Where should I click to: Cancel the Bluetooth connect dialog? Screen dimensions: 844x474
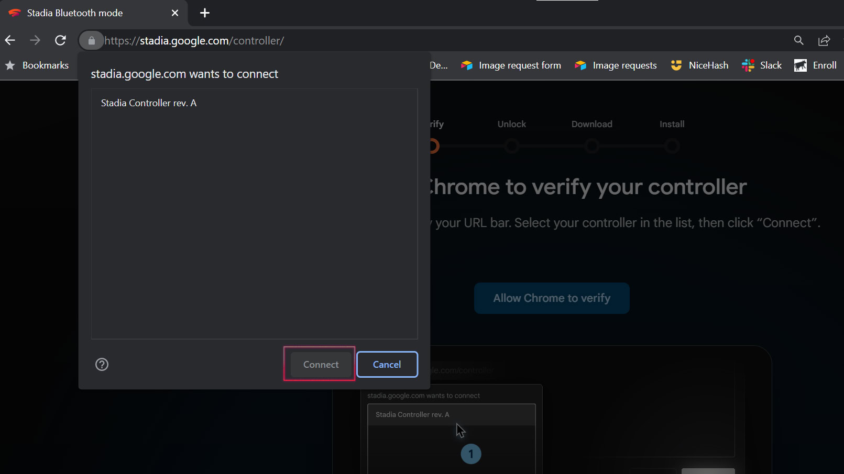387,365
